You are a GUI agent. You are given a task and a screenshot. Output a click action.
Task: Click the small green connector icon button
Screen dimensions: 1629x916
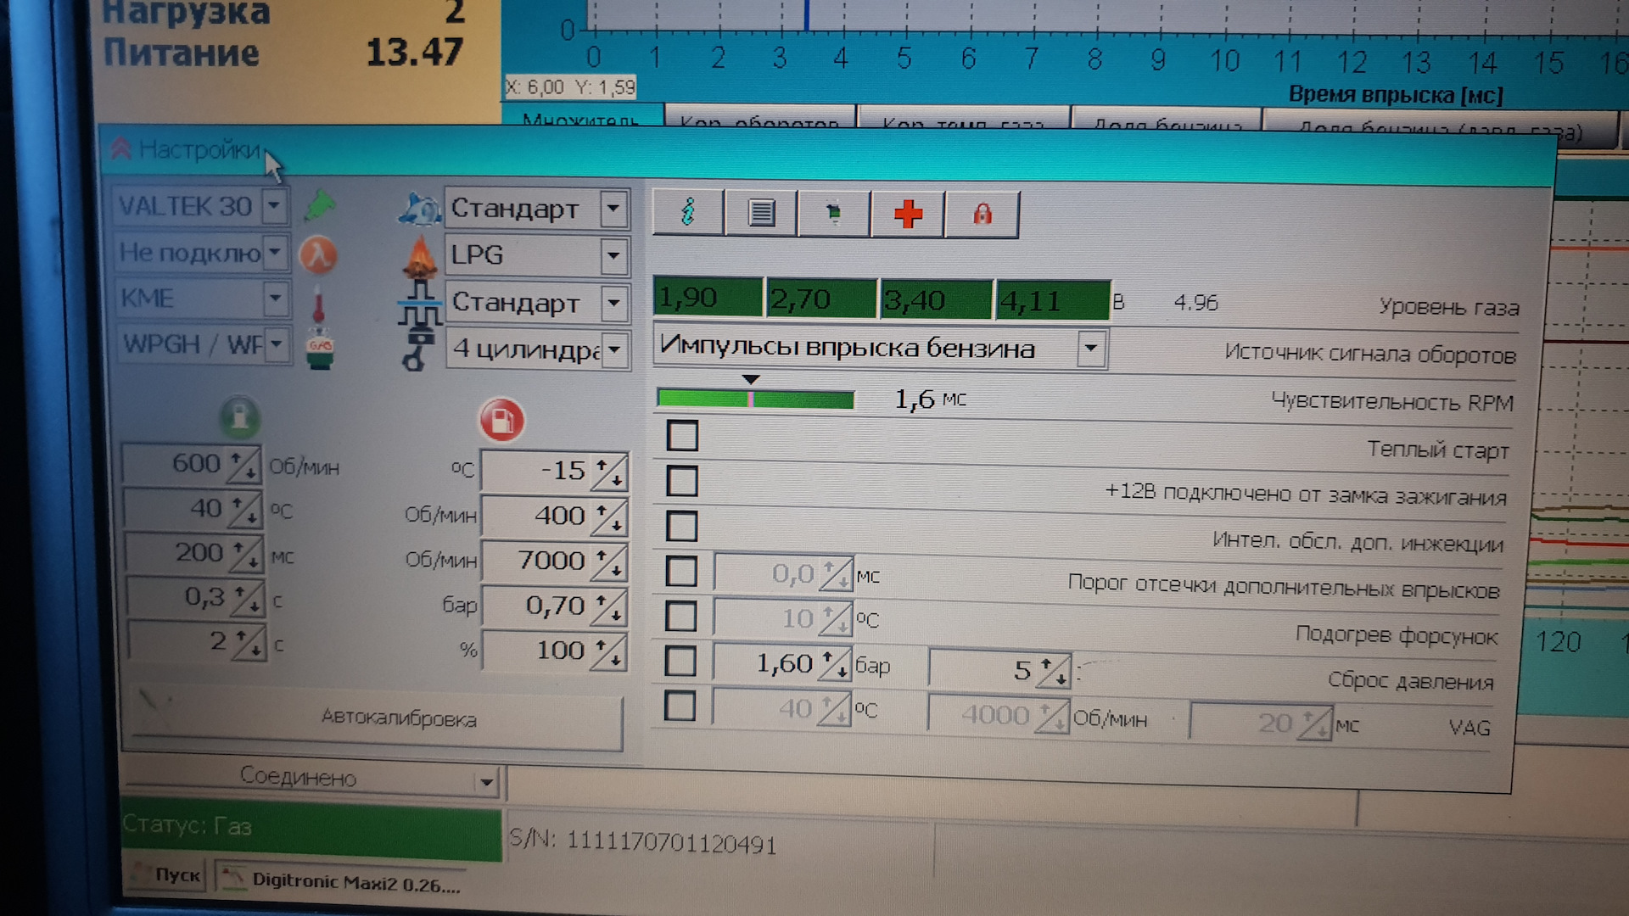point(834,213)
